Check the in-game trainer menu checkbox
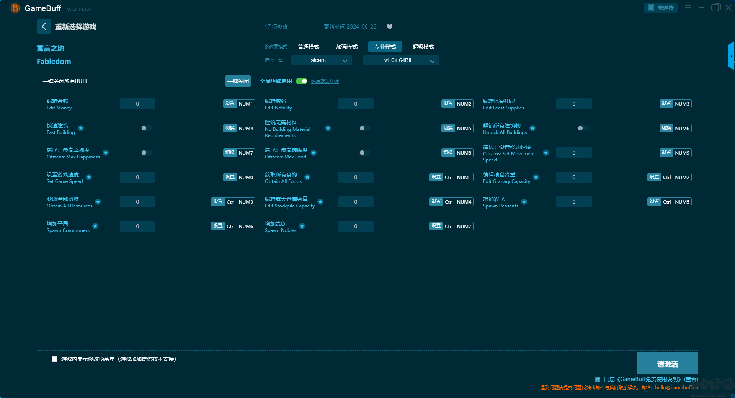 click(55, 359)
